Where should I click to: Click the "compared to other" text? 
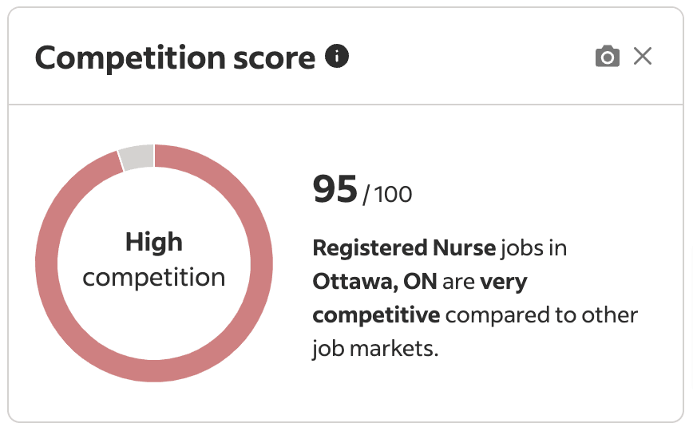click(542, 315)
